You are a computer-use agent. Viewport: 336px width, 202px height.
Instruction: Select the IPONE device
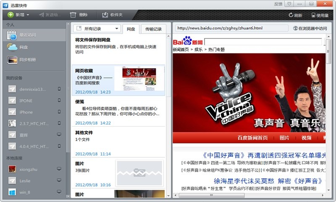[34, 101]
